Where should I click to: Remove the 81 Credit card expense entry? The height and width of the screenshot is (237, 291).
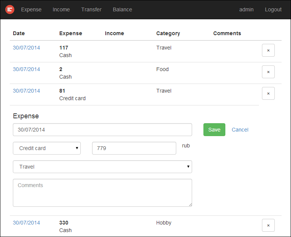coord(268,93)
